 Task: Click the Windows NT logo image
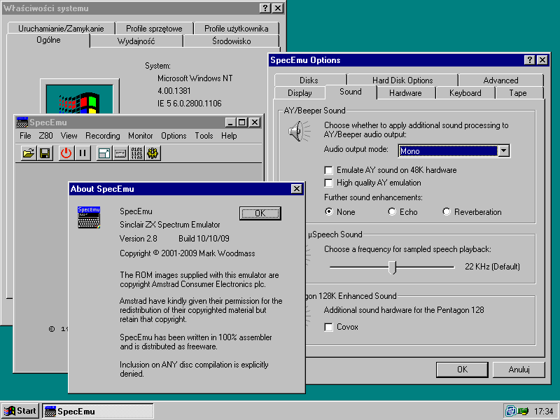point(79,99)
